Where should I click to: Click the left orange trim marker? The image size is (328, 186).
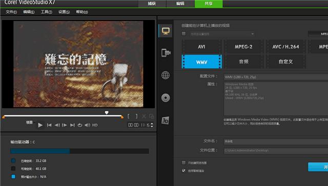[x=4, y=117]
